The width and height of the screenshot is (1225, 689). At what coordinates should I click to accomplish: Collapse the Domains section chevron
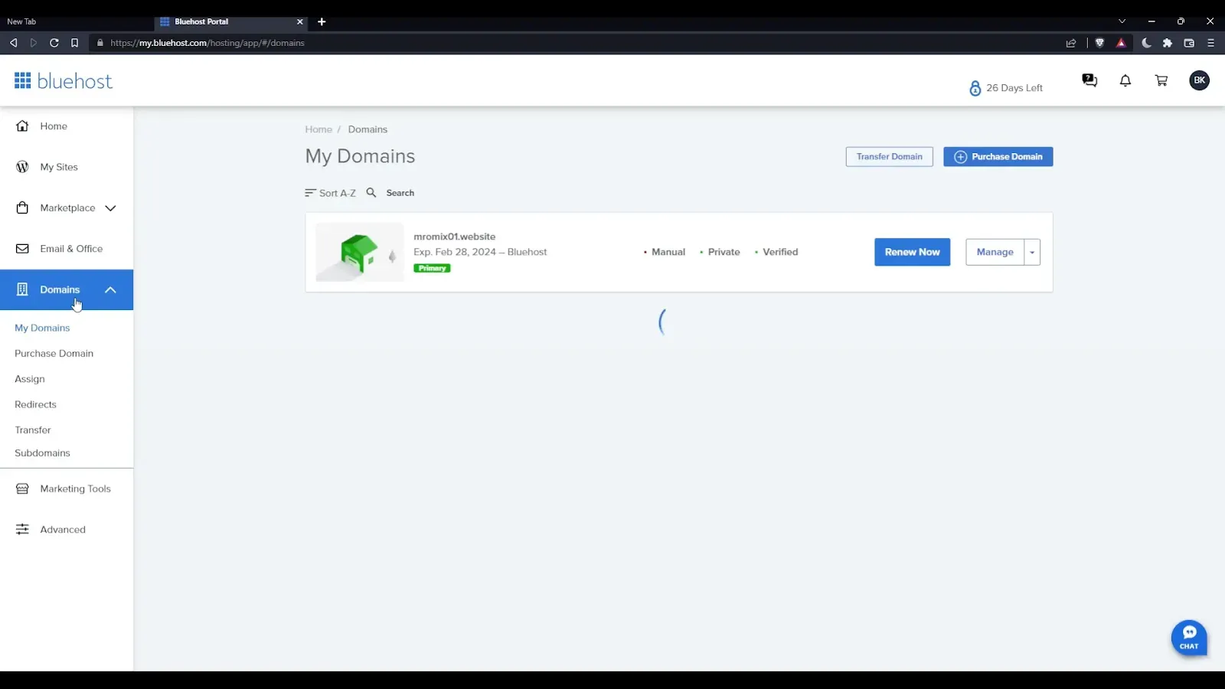110,289
